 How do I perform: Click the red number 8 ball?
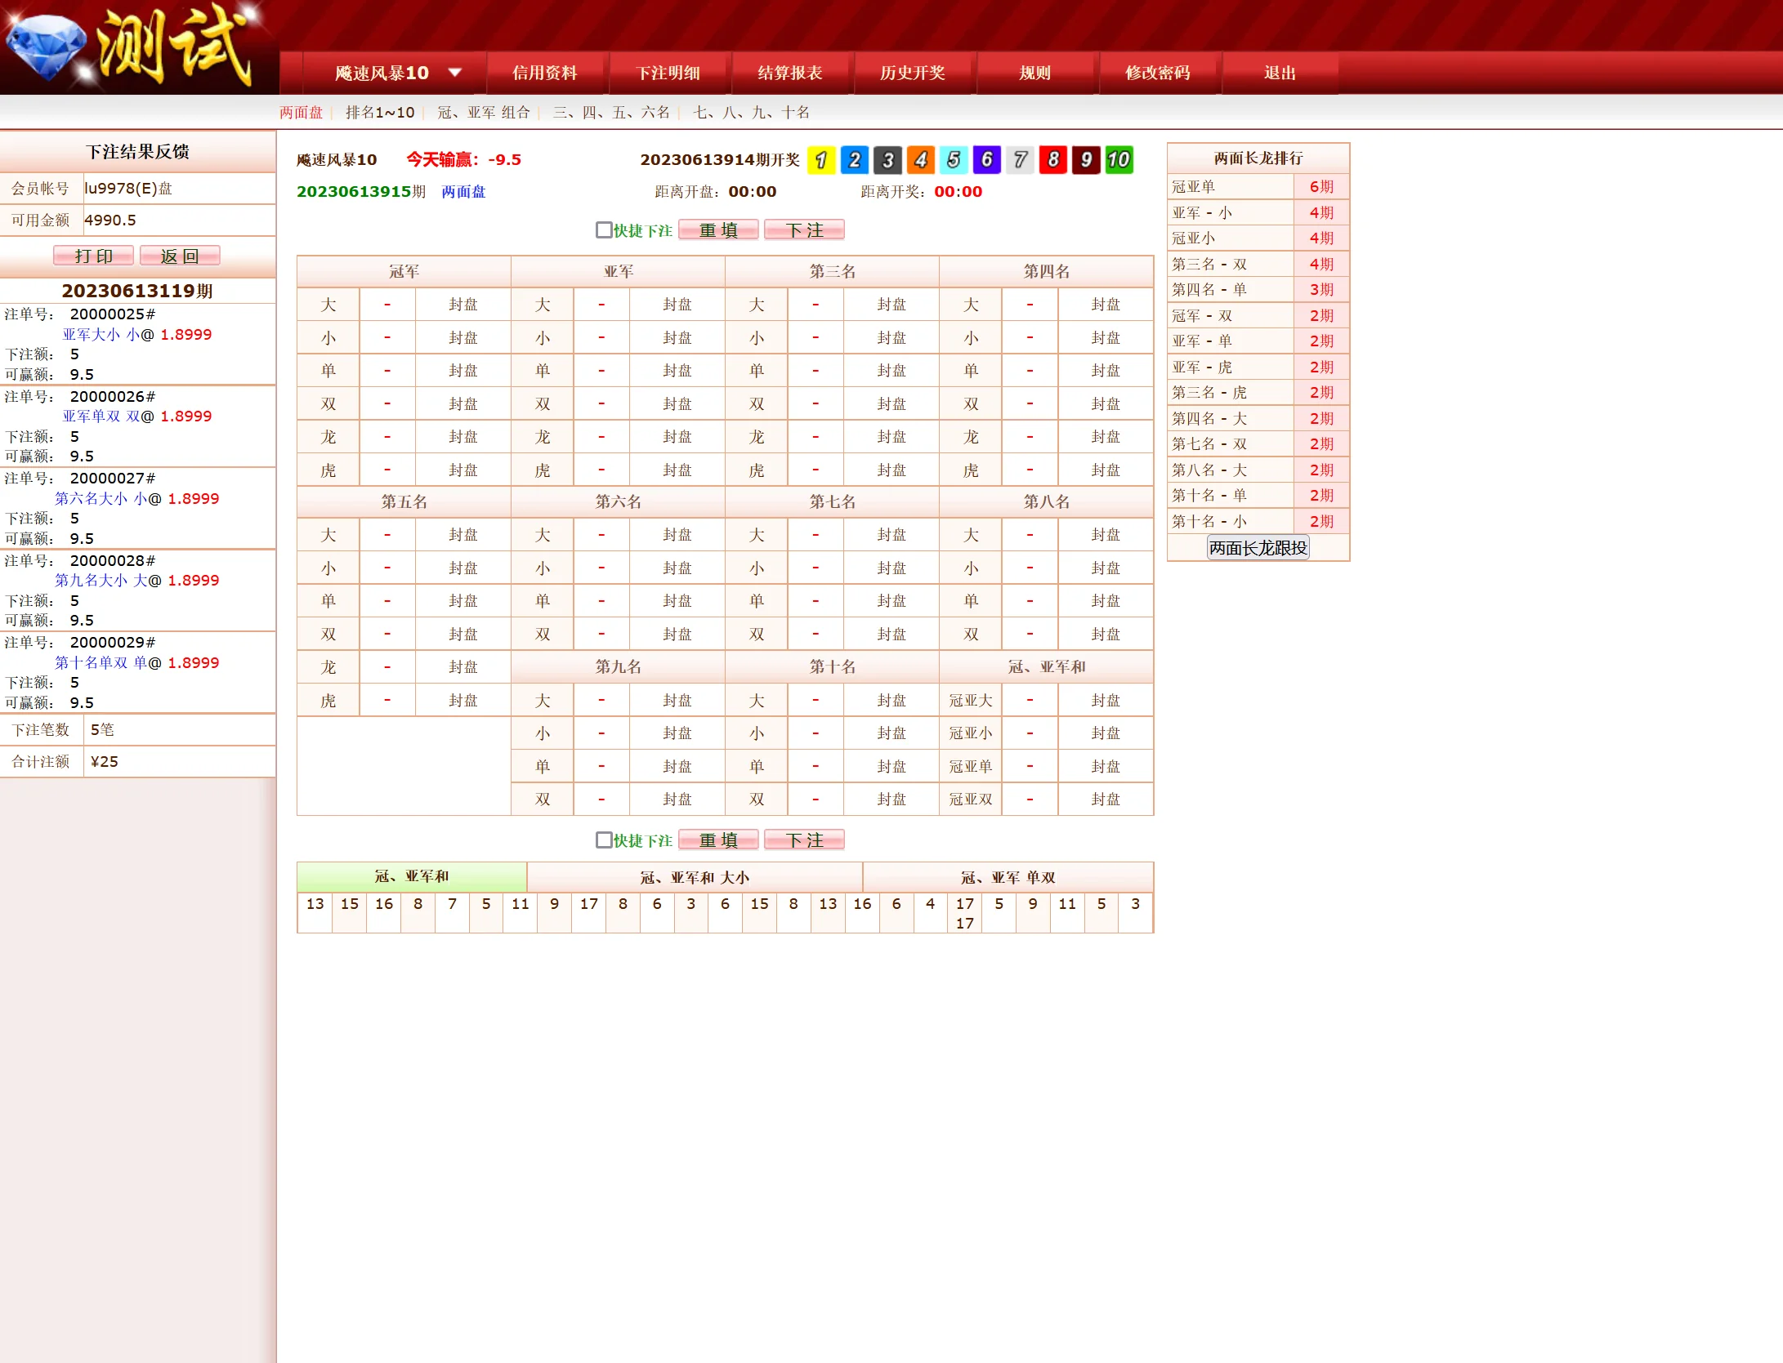pyautogui.click(x=1053, y=160)
